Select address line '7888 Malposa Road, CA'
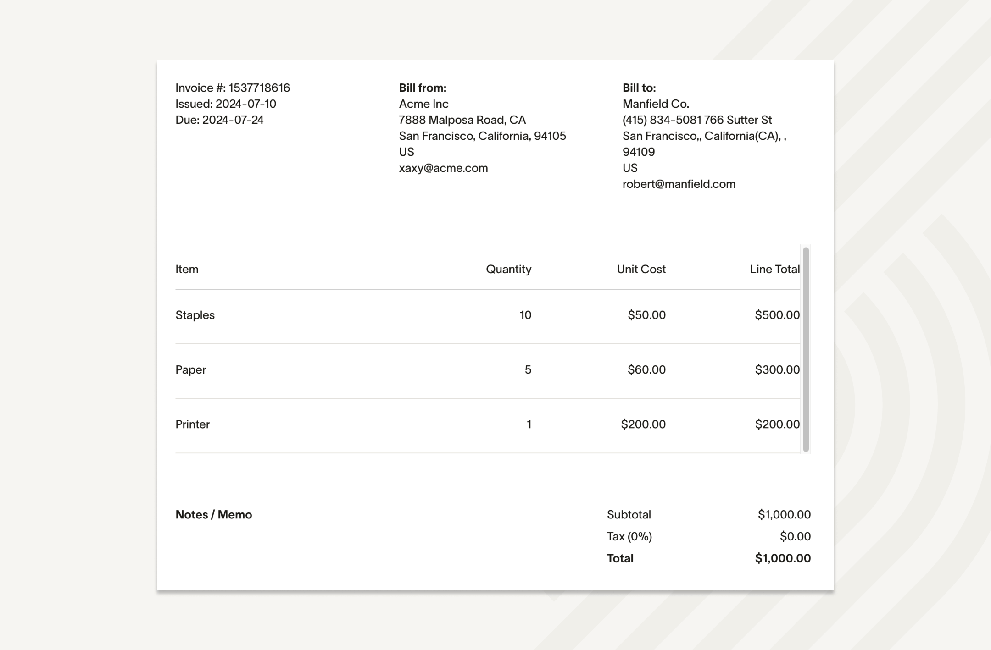Viewport: 991px width, 650px height. 462,120
